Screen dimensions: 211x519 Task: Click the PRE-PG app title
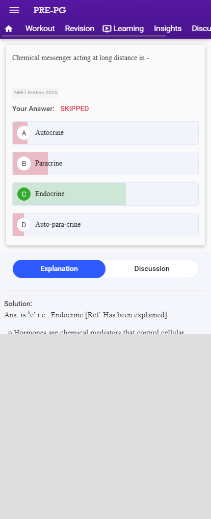tap(49, 10)
